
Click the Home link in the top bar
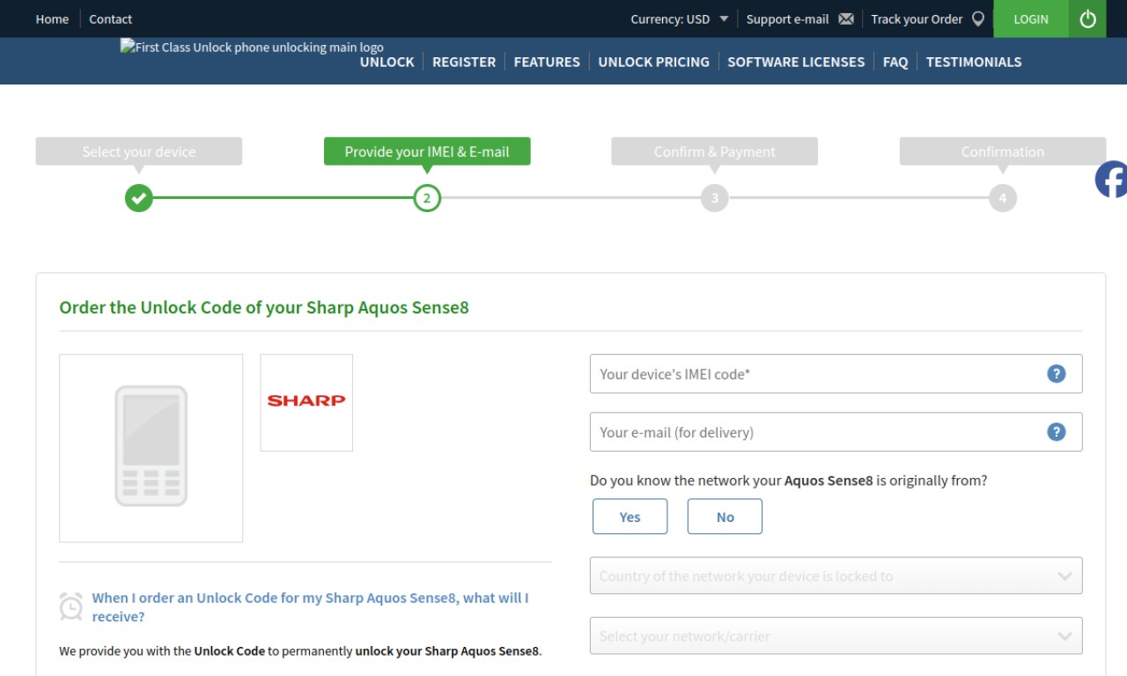[52, 18]
